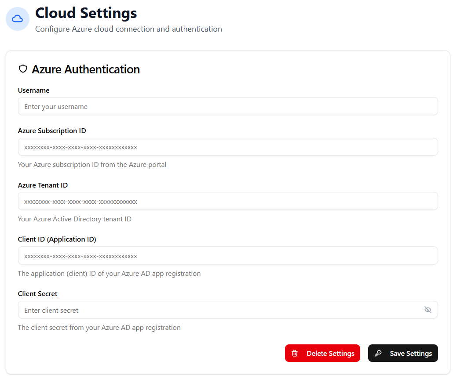This screenshot has height=376, width=453.
Task: Toggle the eye icon in Client Secret field
Action: [x=427, y=310]
